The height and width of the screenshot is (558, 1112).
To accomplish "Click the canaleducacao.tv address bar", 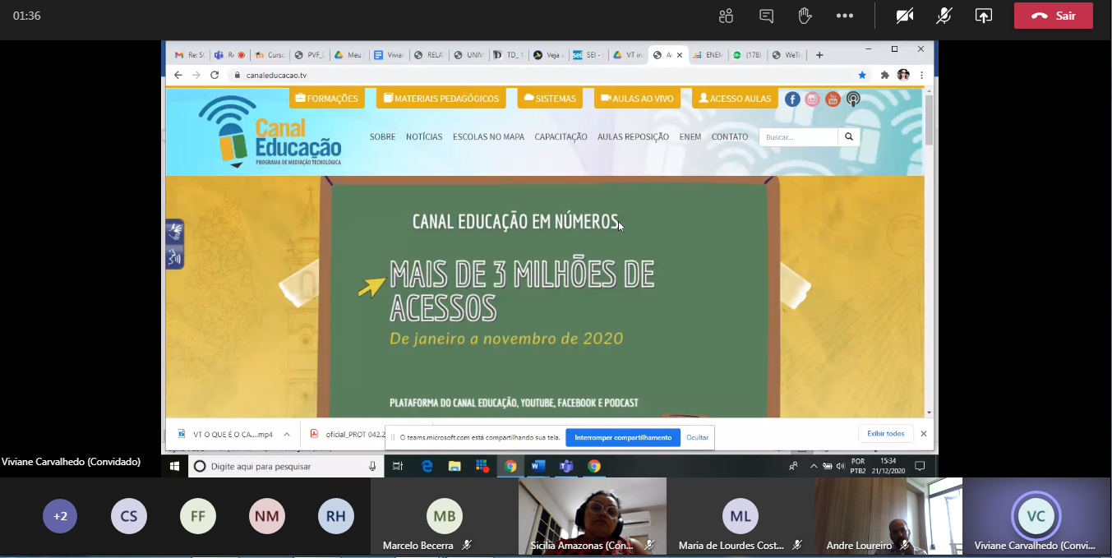I will point(549,75).
